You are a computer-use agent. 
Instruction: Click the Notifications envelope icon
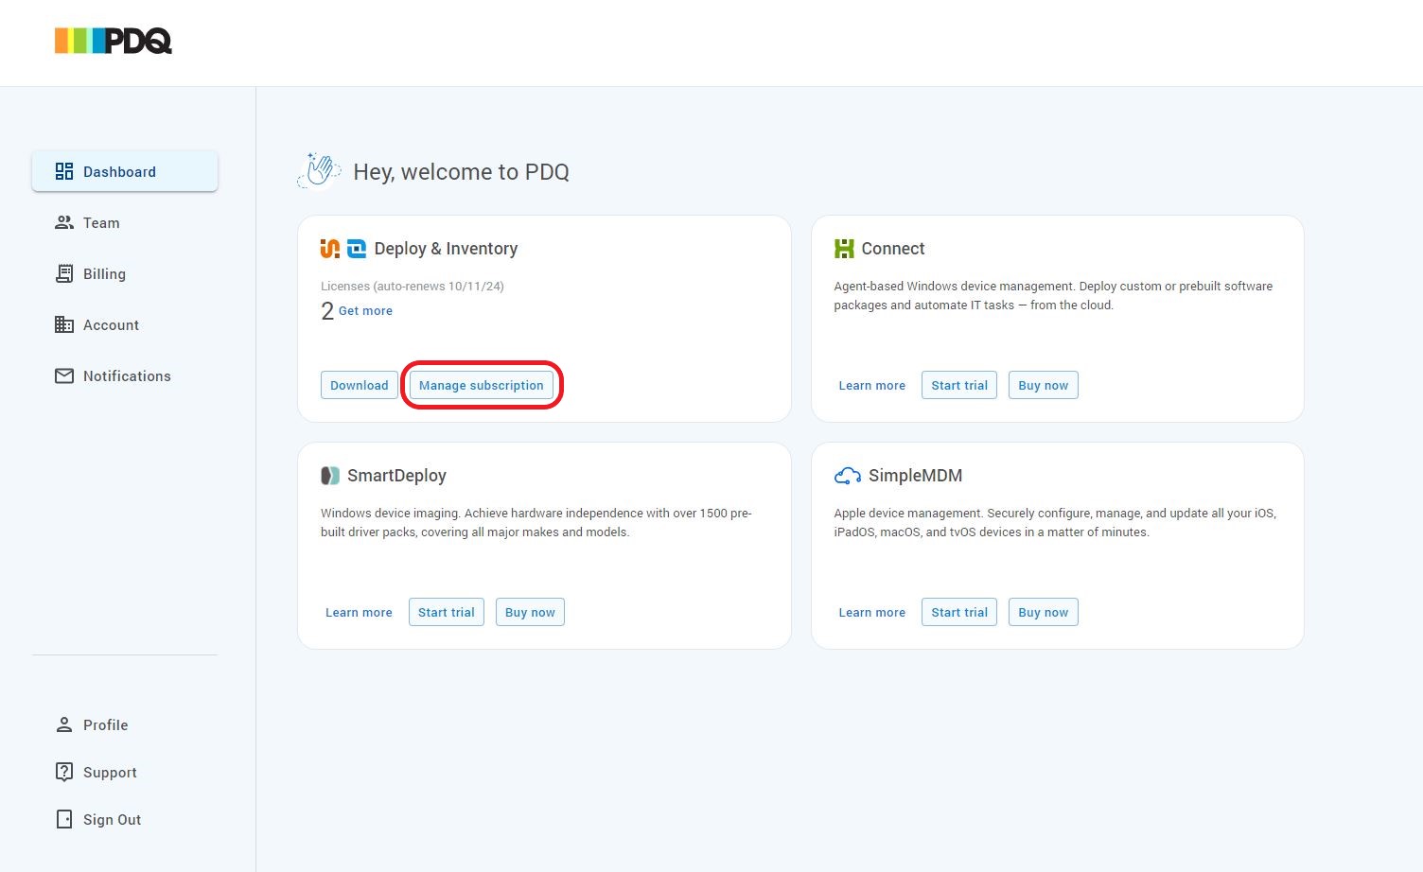[64, 375]
